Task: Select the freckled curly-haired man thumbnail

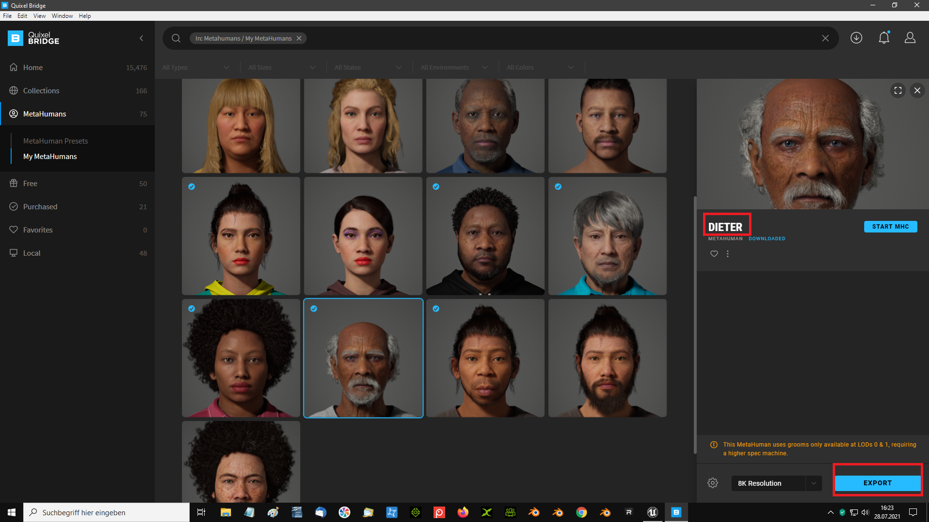Action: point(241,462)
